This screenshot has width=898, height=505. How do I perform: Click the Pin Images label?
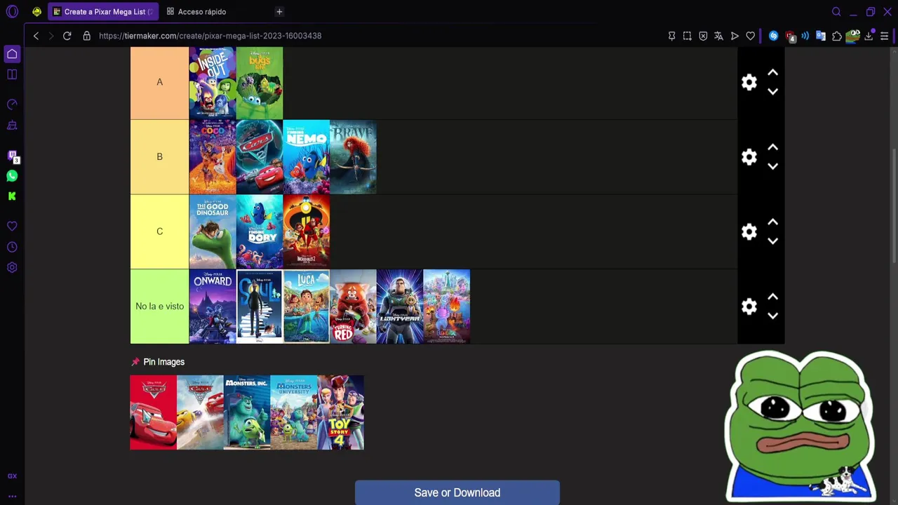pos(163,362)
